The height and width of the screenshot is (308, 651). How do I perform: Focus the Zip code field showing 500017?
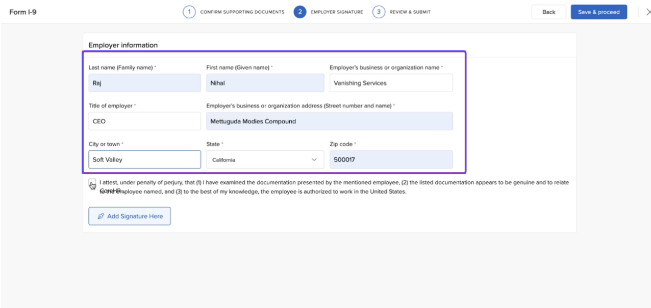(391, 160)
